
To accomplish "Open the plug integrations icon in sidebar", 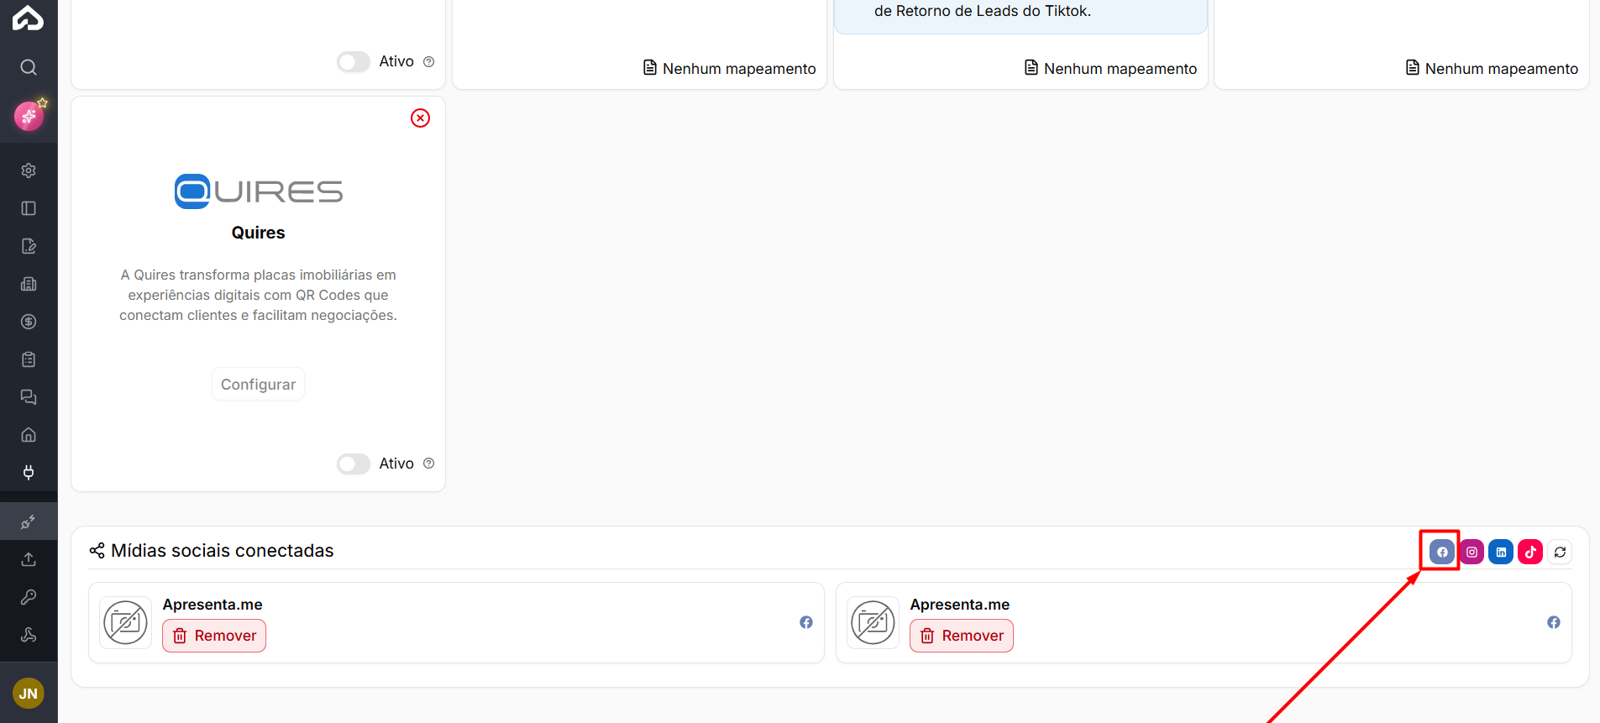I will tap(29, 473).
